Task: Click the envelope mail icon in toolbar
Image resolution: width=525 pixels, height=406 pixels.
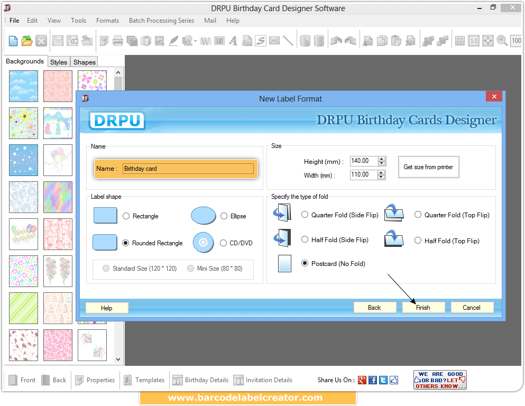Action: click(x=274, y=41)
